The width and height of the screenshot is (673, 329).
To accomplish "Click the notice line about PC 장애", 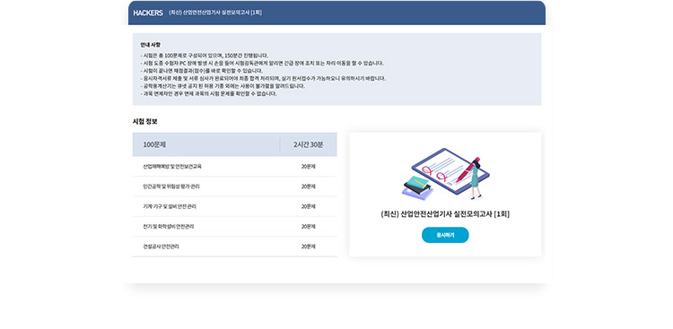I will click(x=262, y=63).
